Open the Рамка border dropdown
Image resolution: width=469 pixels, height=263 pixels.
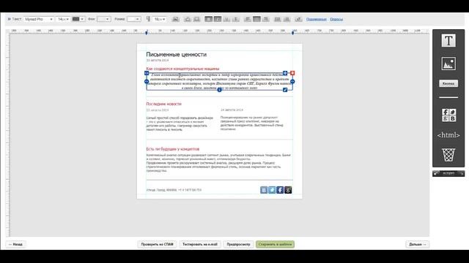(133, 19)
